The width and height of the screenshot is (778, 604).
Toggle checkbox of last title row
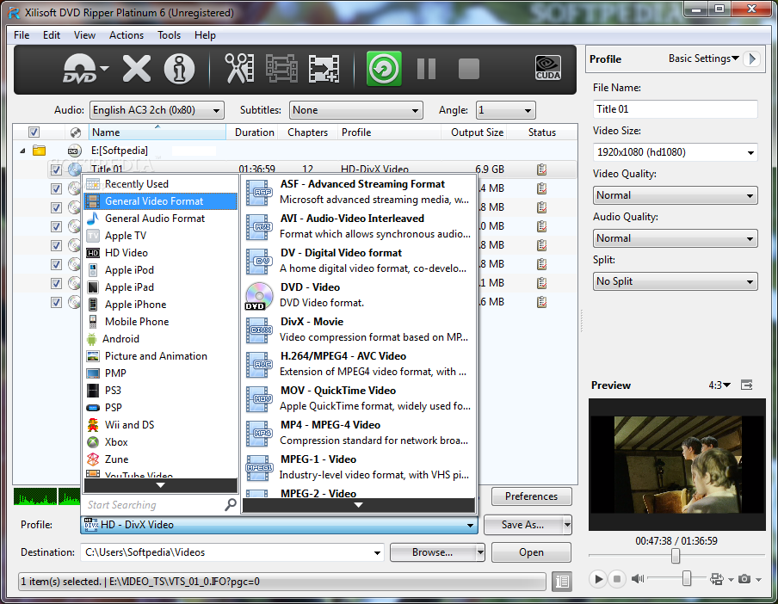point(56,302)
